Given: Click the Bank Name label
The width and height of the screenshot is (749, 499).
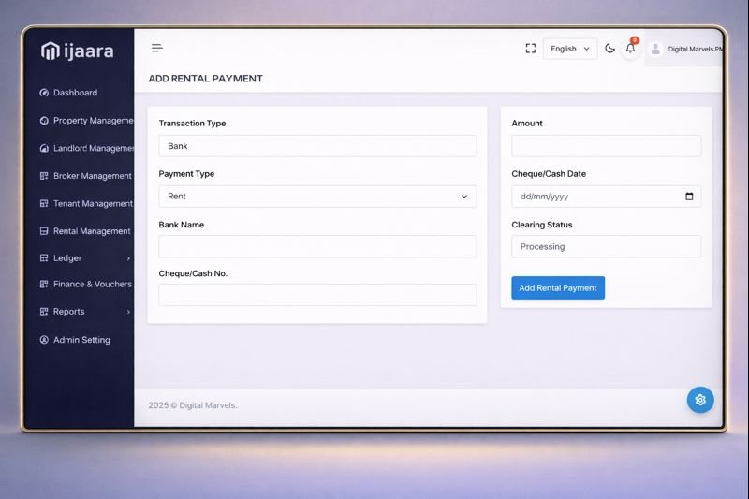Looking at the screenshot, I should pyautogui.click(x=181, y=225).
